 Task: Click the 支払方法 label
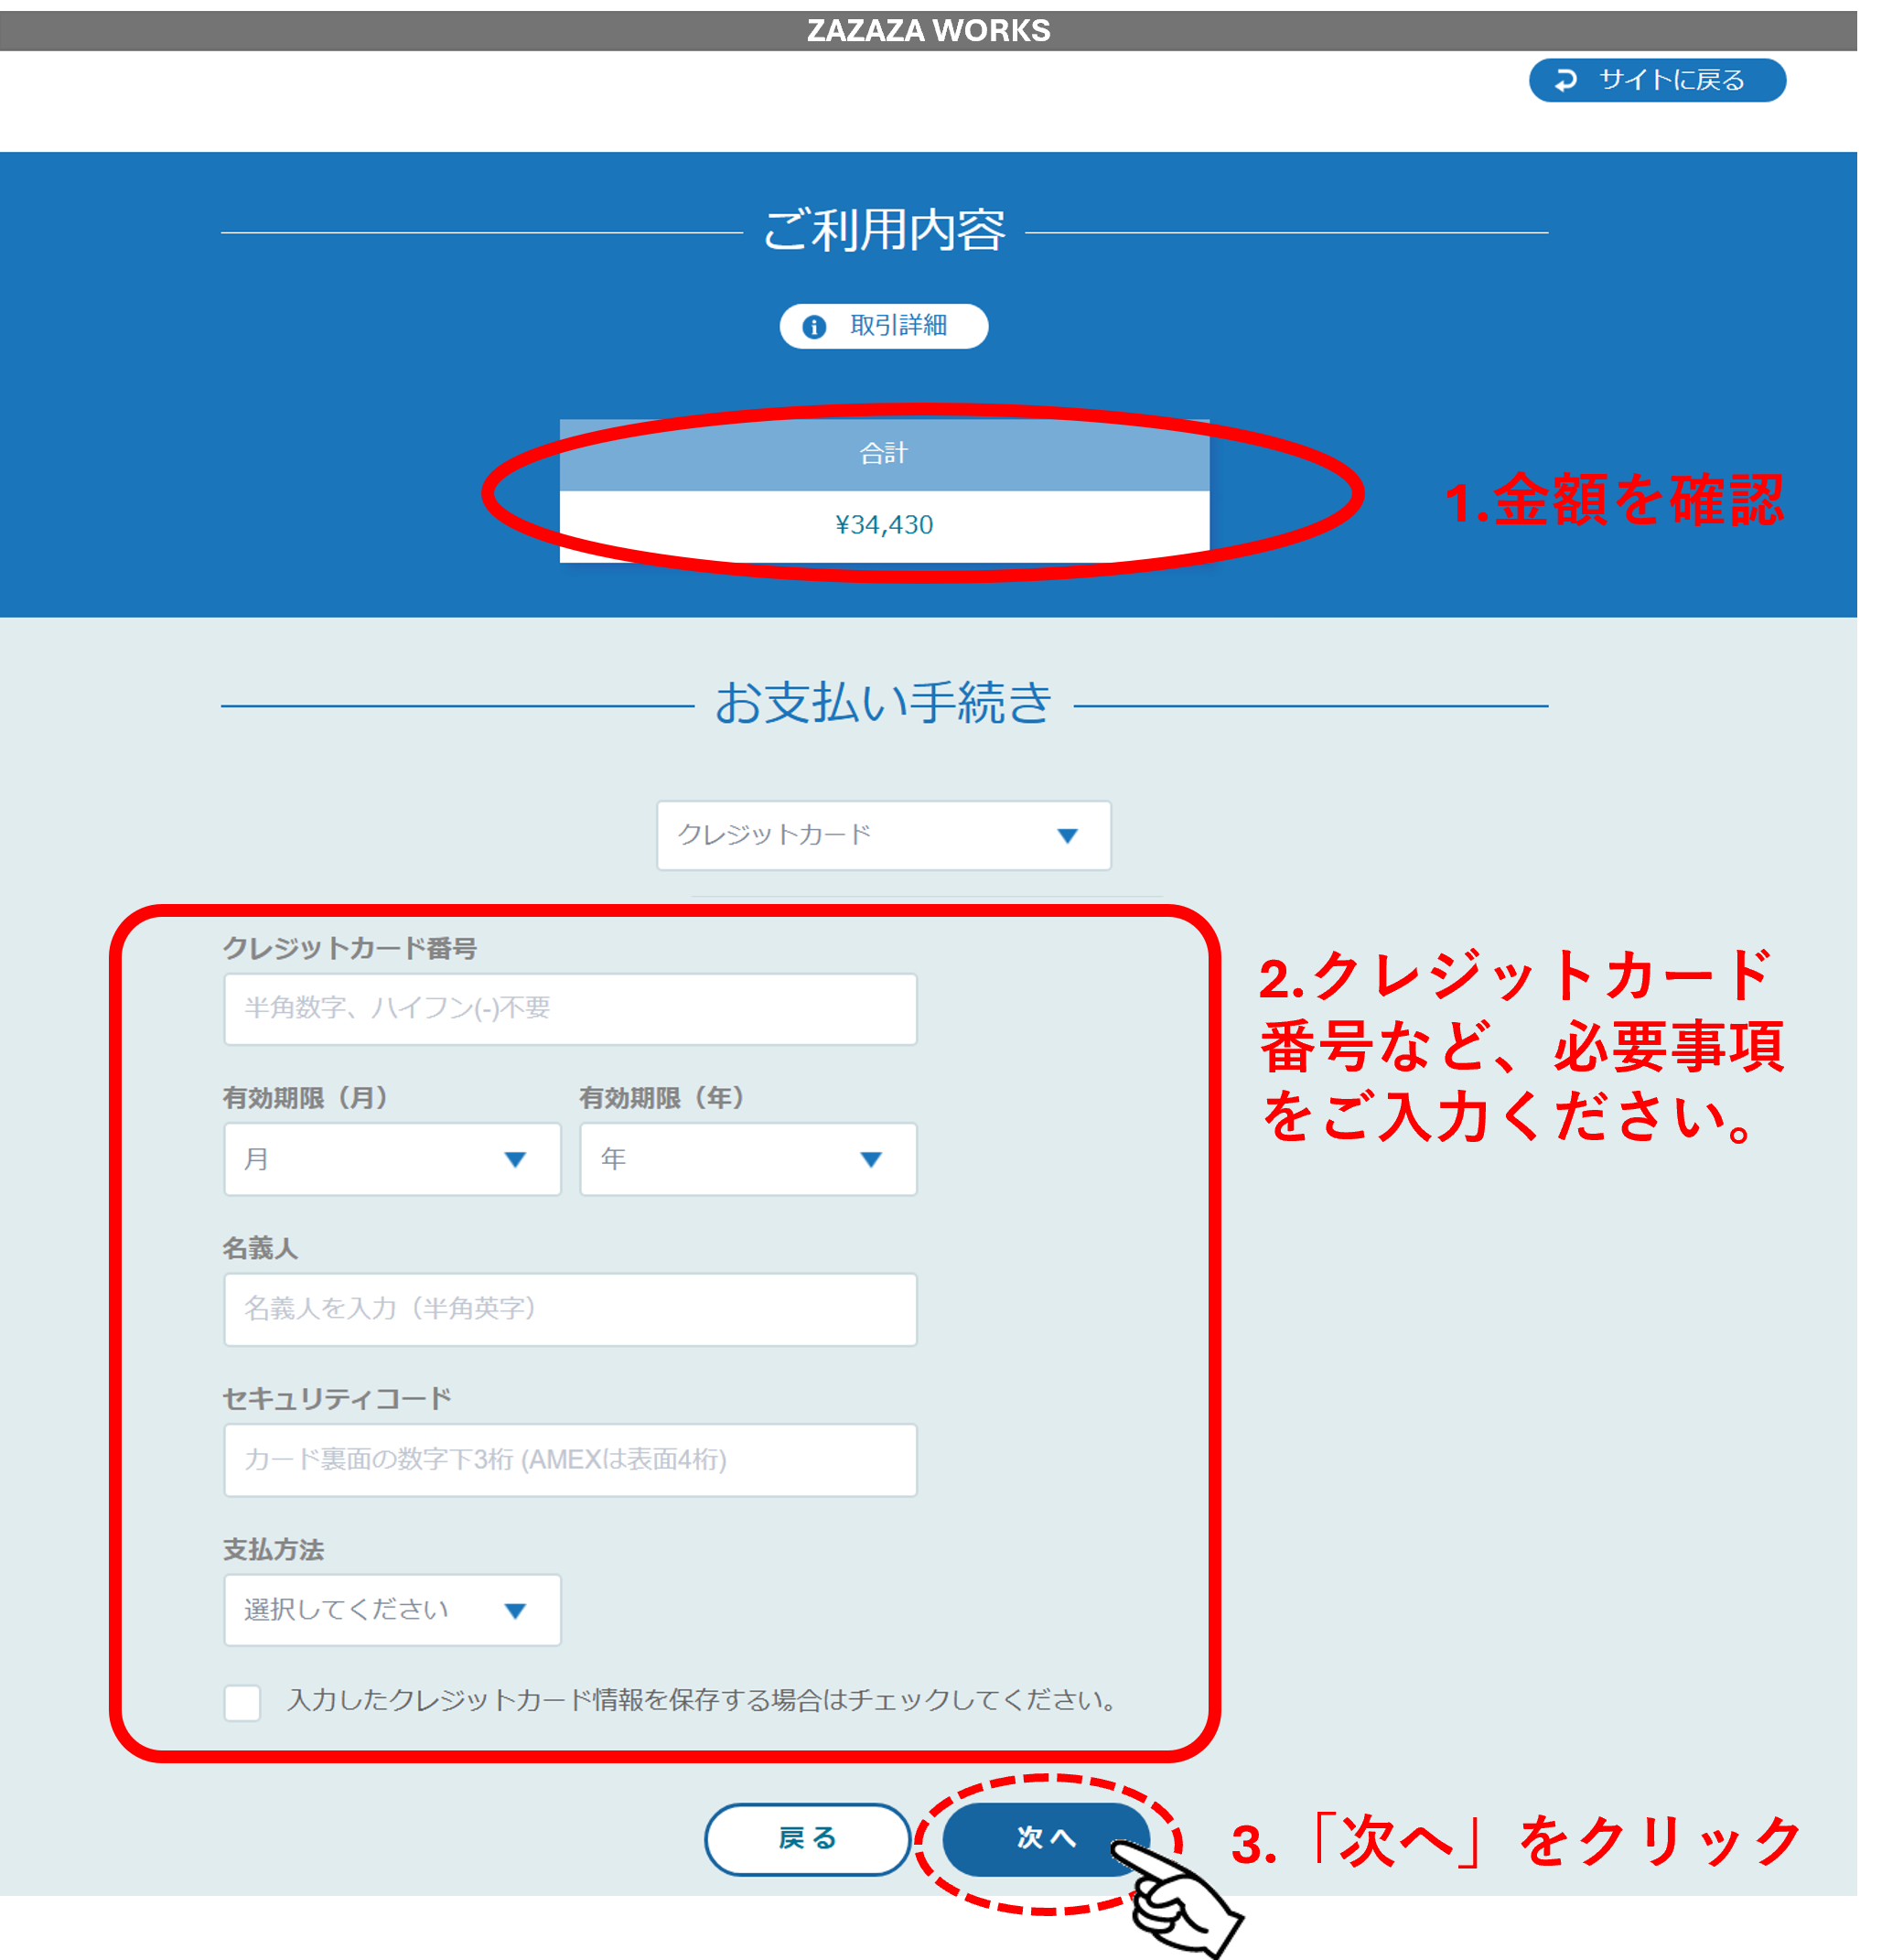273,1550
